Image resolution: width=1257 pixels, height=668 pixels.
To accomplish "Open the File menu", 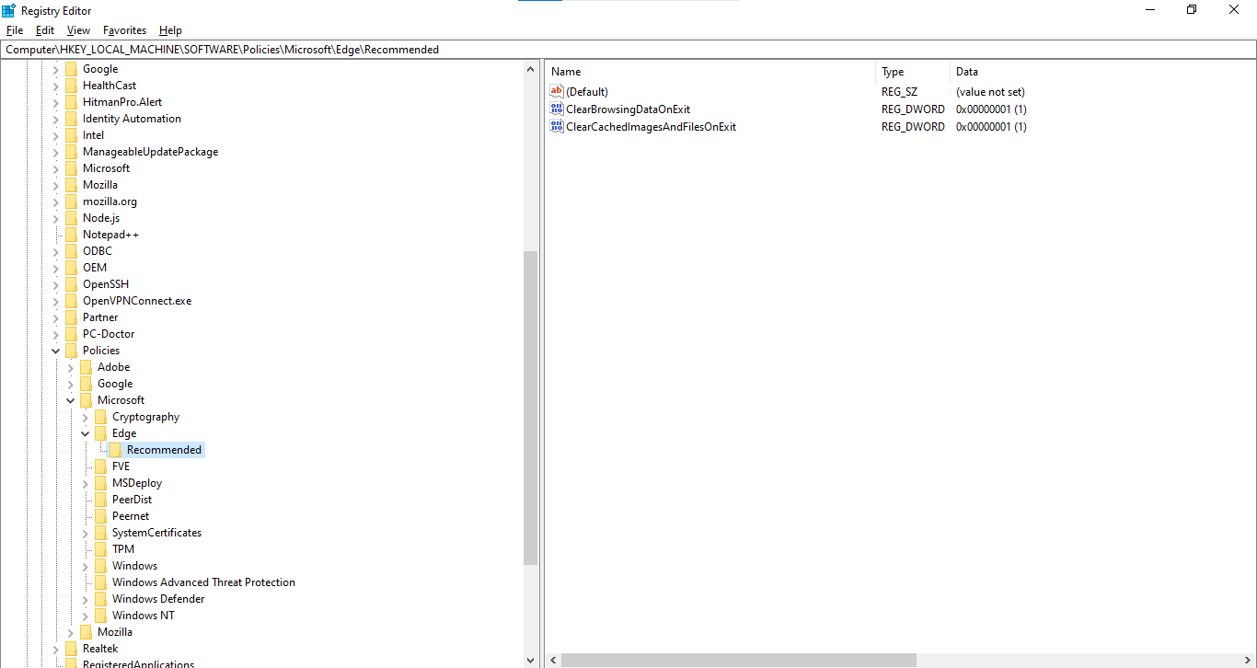I will [x=14, y=30].
